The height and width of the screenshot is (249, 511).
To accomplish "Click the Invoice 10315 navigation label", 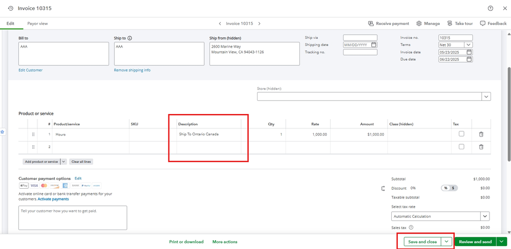I will pos(240,24).
